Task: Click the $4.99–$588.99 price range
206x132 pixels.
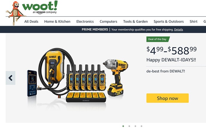Action: pyautogui.click(x=171, y=50)
